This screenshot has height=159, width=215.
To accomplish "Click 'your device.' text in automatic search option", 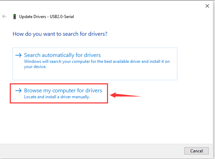I will click(x=35, y=67).
